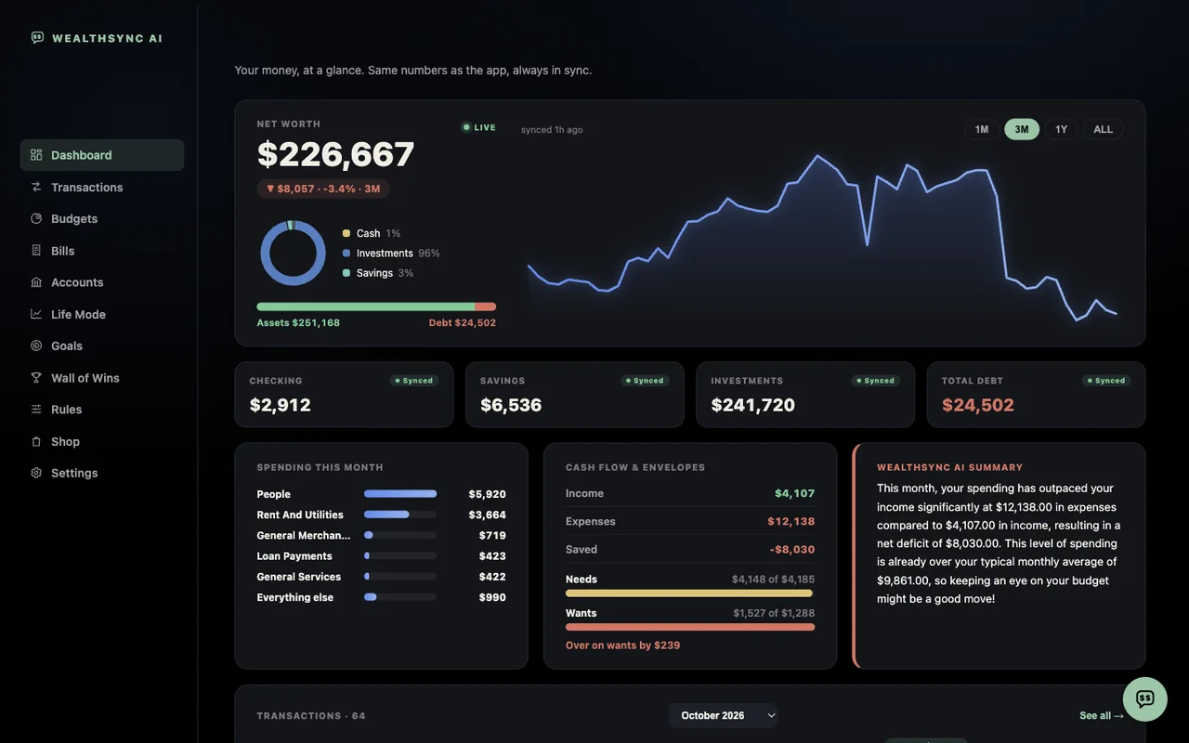Click the Goals target icon

[36, 345]
